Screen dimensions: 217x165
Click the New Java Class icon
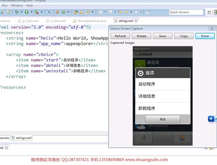(x=63, y=12)
